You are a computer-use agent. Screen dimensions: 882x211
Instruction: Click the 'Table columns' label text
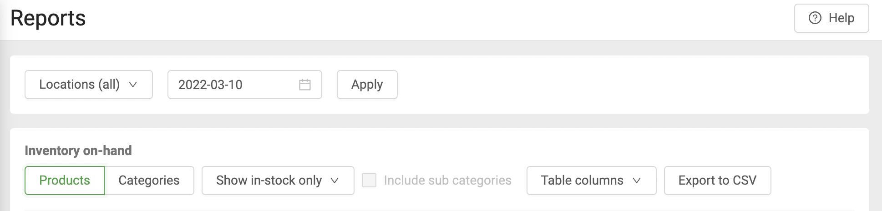(582, 181)
